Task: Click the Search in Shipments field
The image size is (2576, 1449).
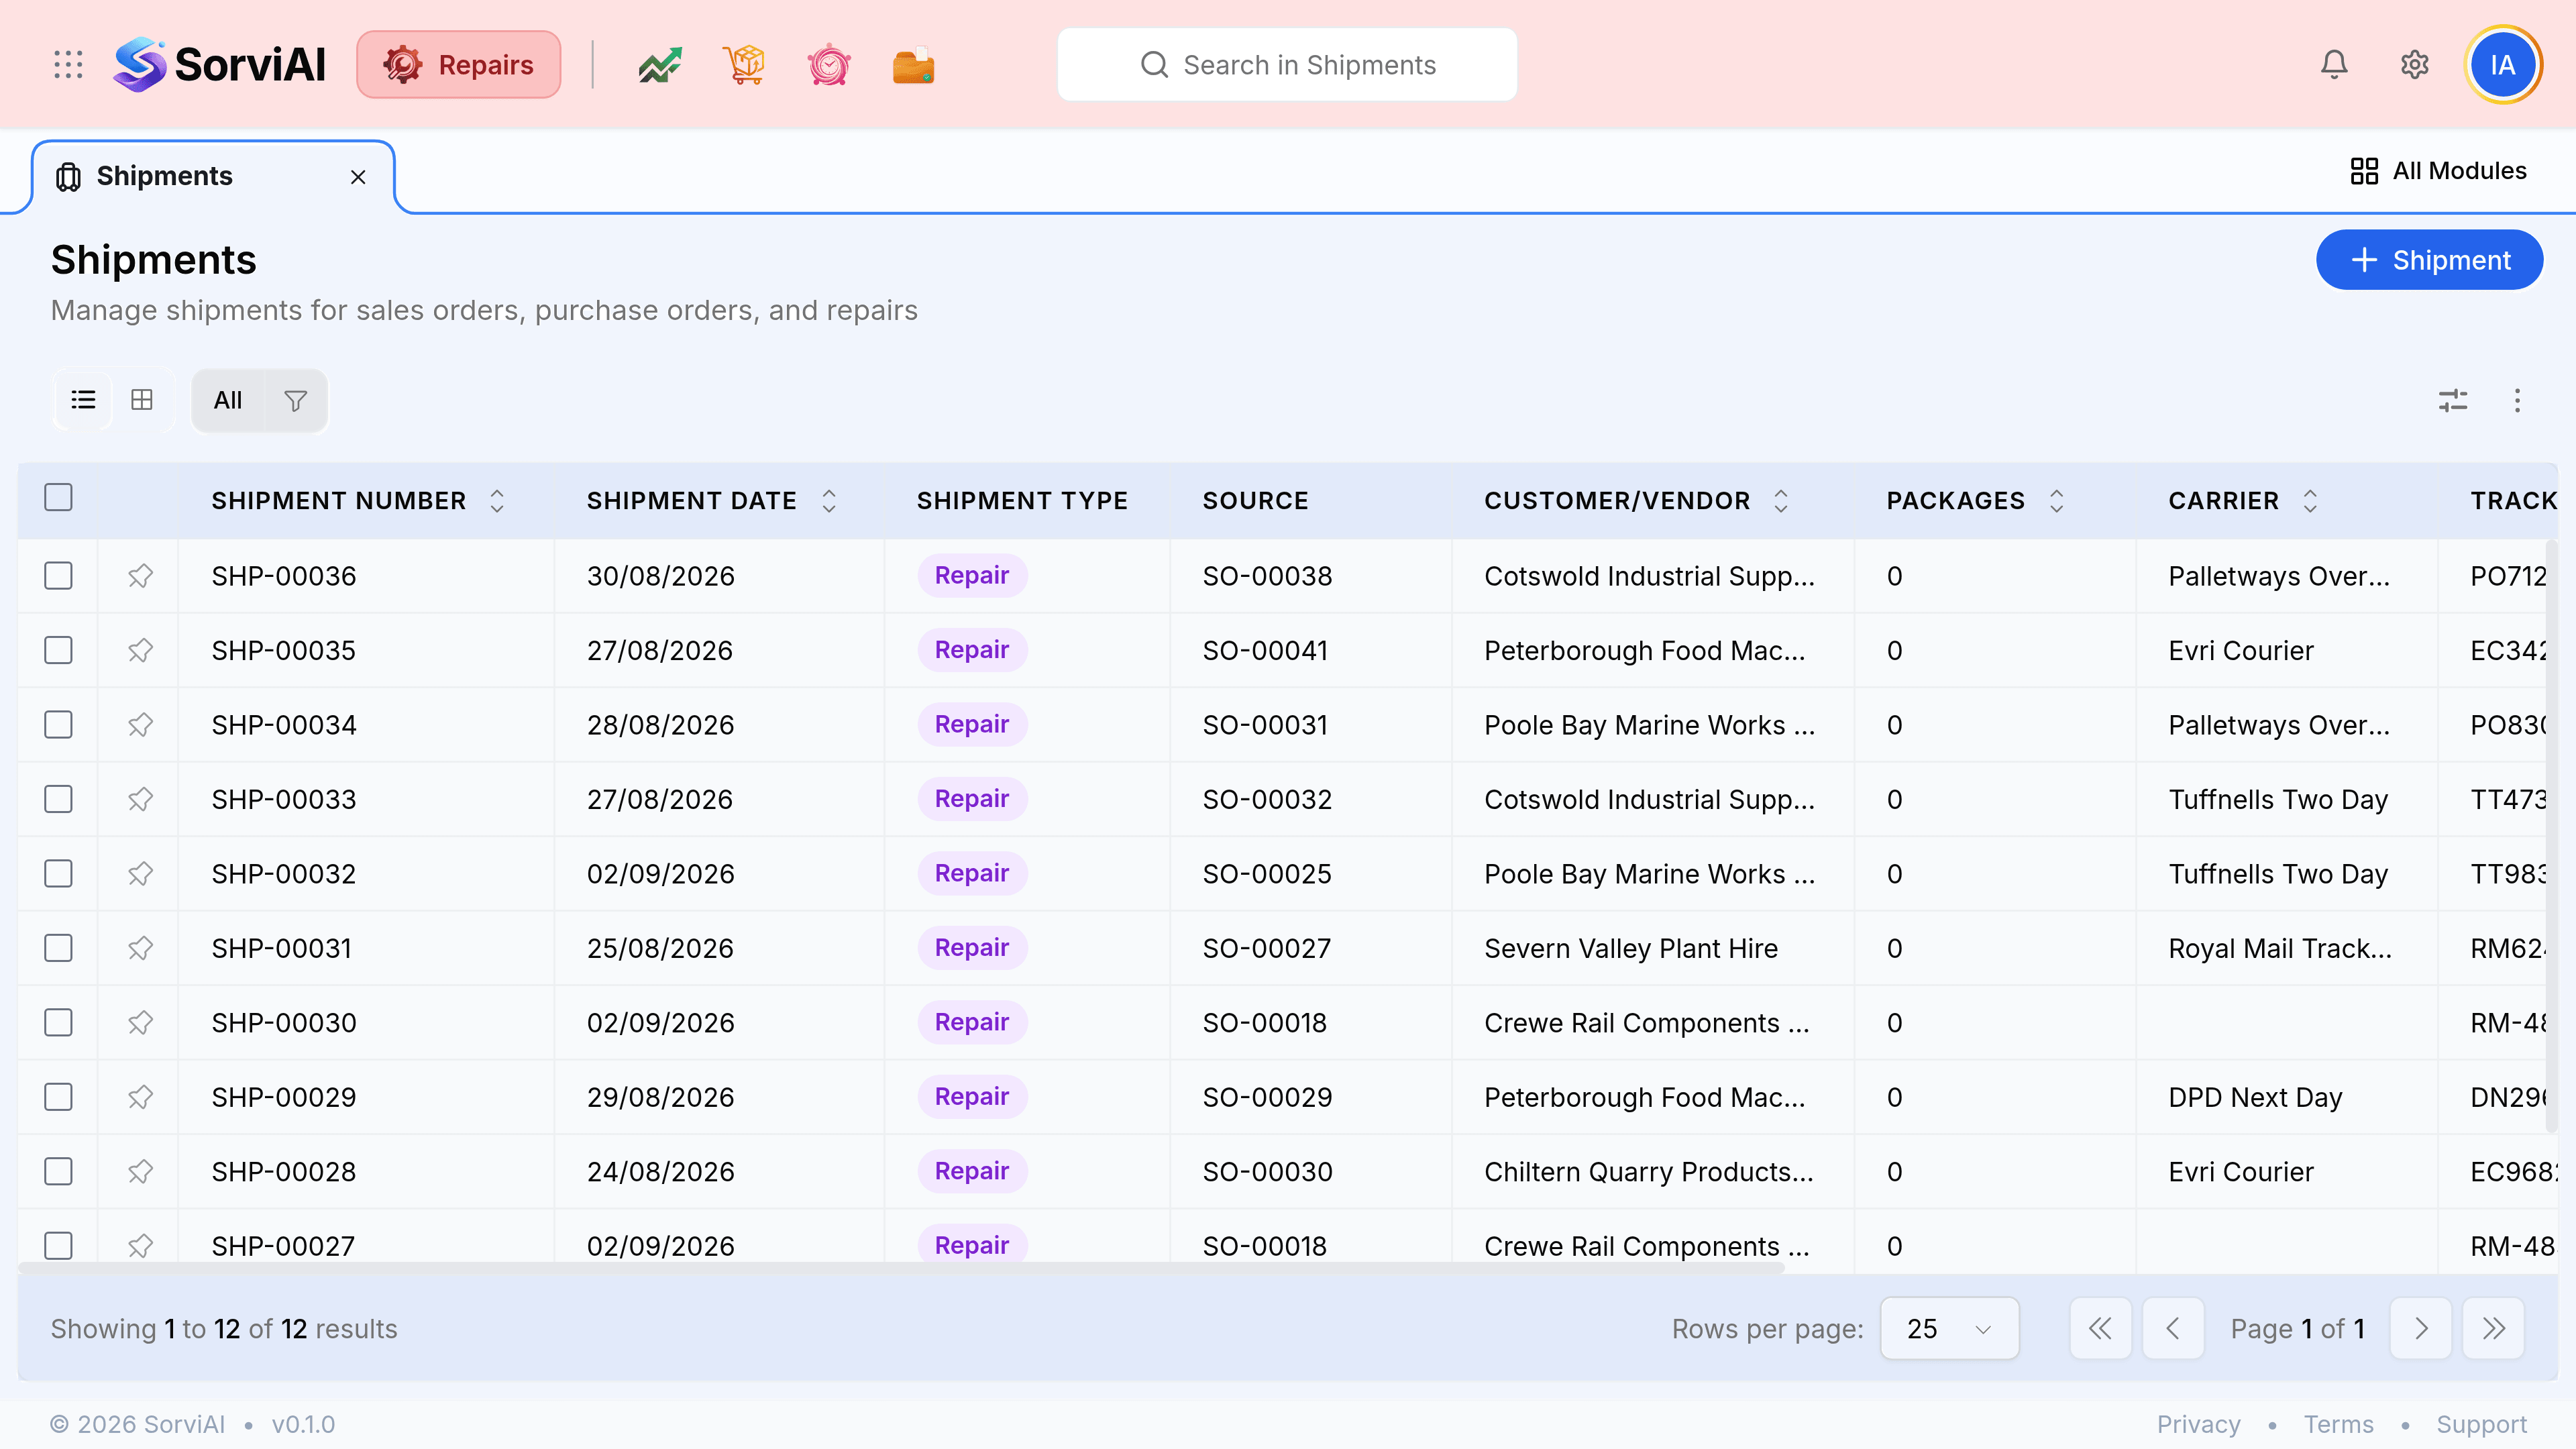Action: (x=1287, y=65)
